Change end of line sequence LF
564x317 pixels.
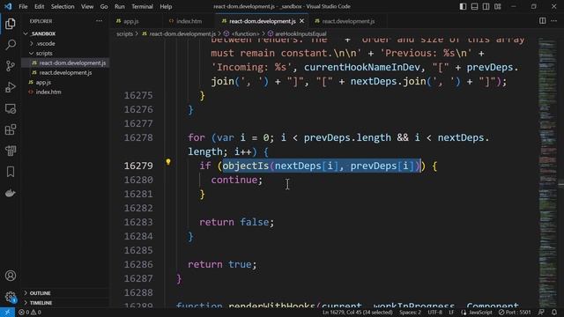coord(451,313)
